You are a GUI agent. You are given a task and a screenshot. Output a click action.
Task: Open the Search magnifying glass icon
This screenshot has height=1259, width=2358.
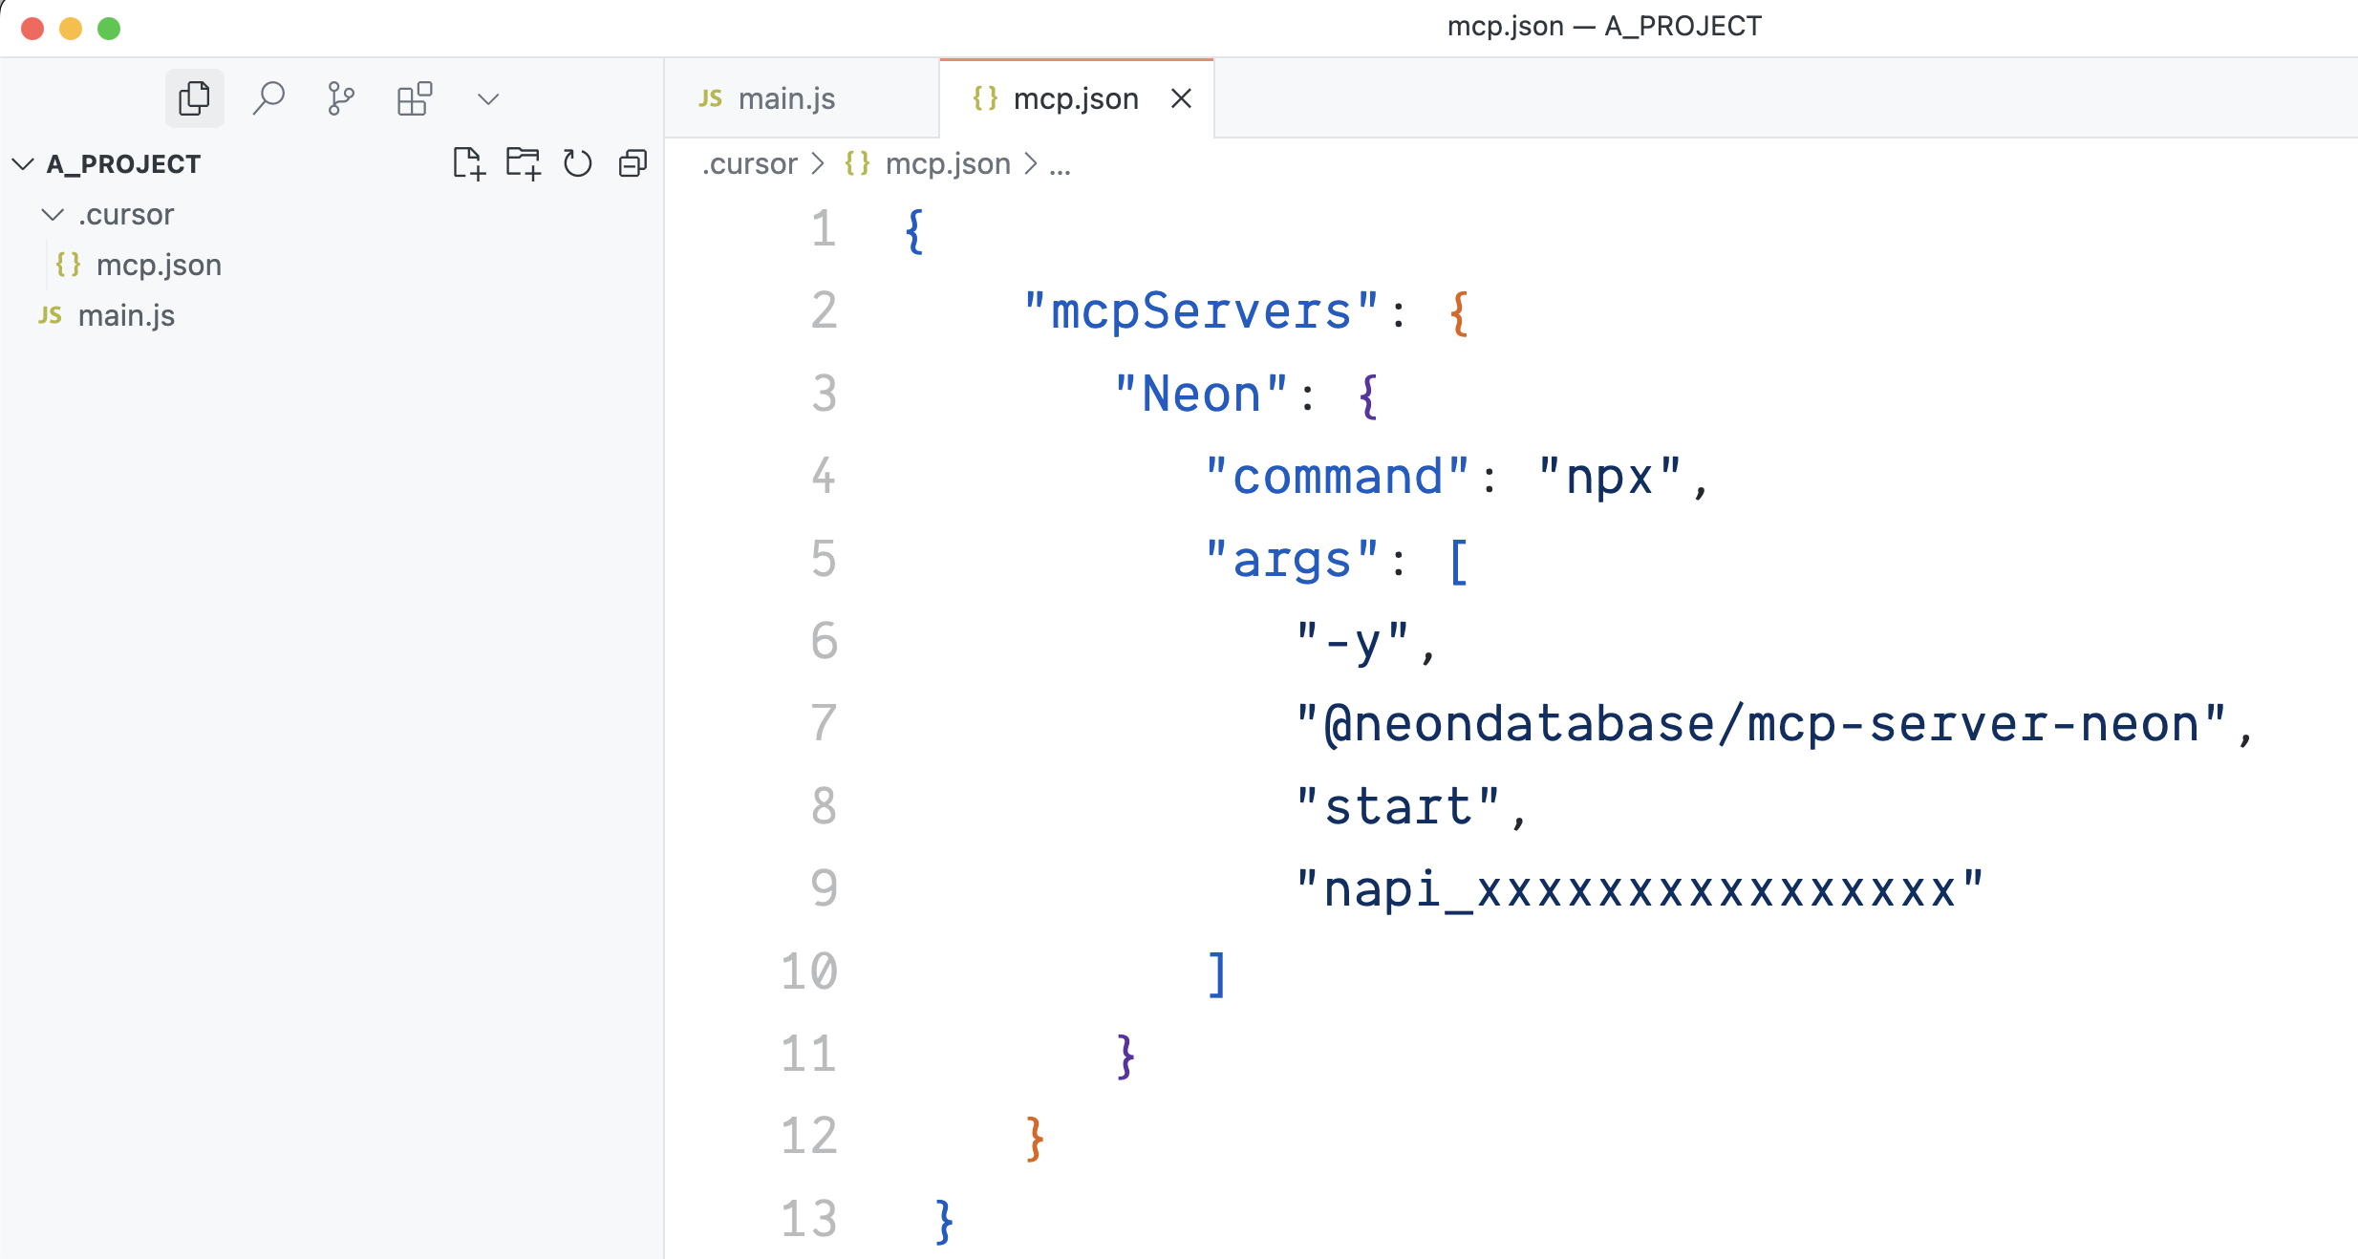[x=268, y=96]
